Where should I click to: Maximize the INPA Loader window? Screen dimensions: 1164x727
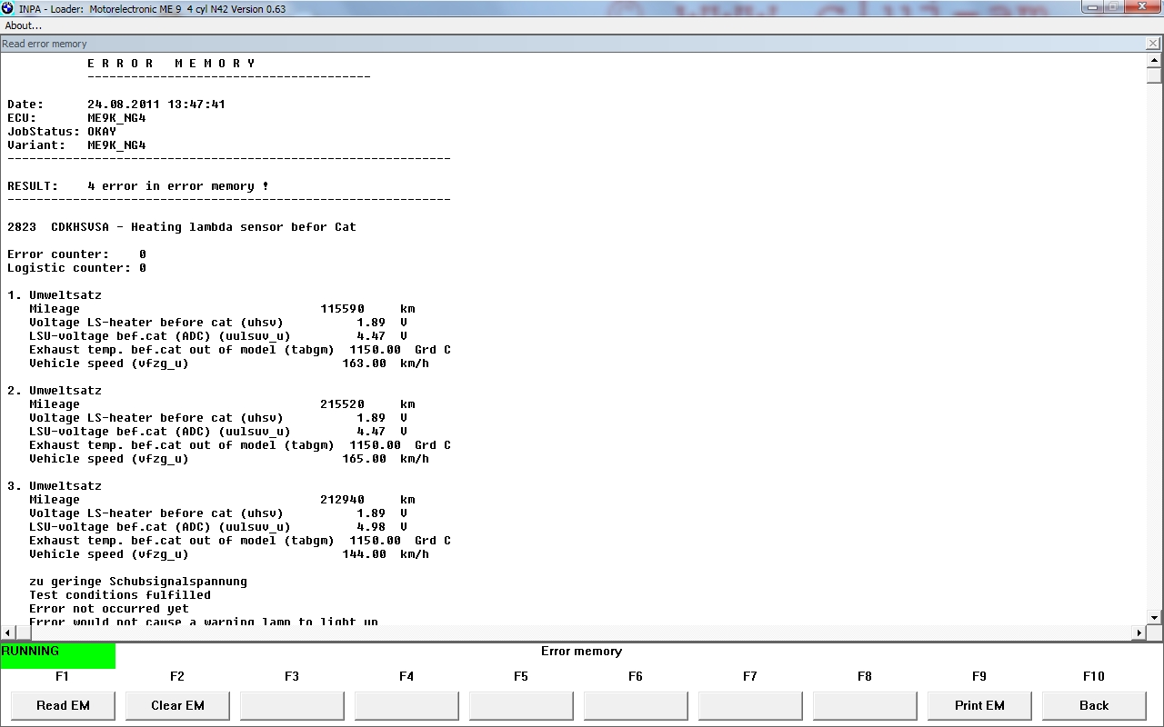1114,7
